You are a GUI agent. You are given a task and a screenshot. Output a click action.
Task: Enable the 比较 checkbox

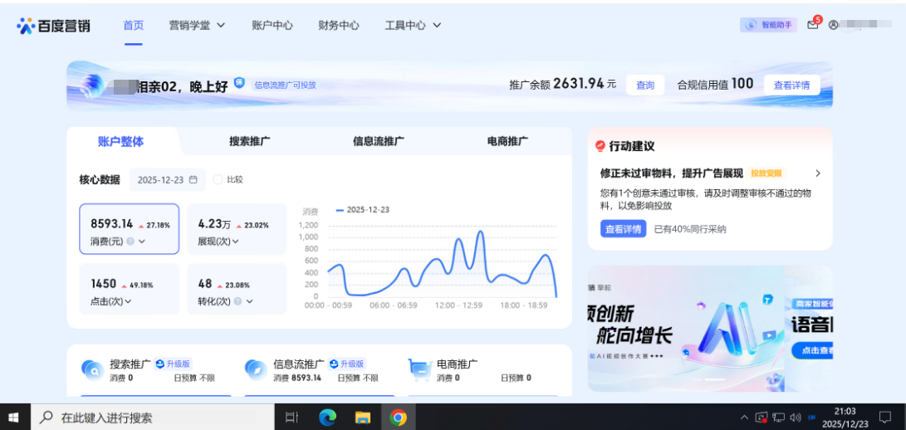[218, 179]
